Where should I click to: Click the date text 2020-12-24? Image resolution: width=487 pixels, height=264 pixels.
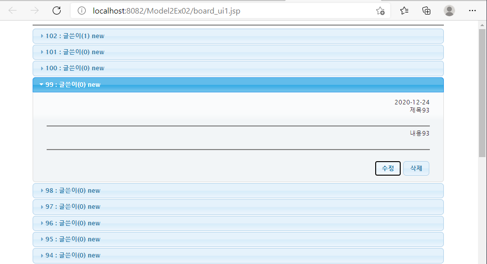412,102
